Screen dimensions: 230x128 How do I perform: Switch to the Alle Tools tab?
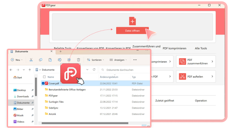tap(201, 48)
